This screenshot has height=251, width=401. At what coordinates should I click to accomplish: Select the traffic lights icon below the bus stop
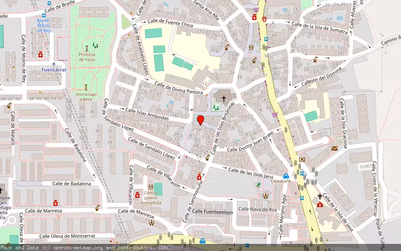[x=265, y=48]
